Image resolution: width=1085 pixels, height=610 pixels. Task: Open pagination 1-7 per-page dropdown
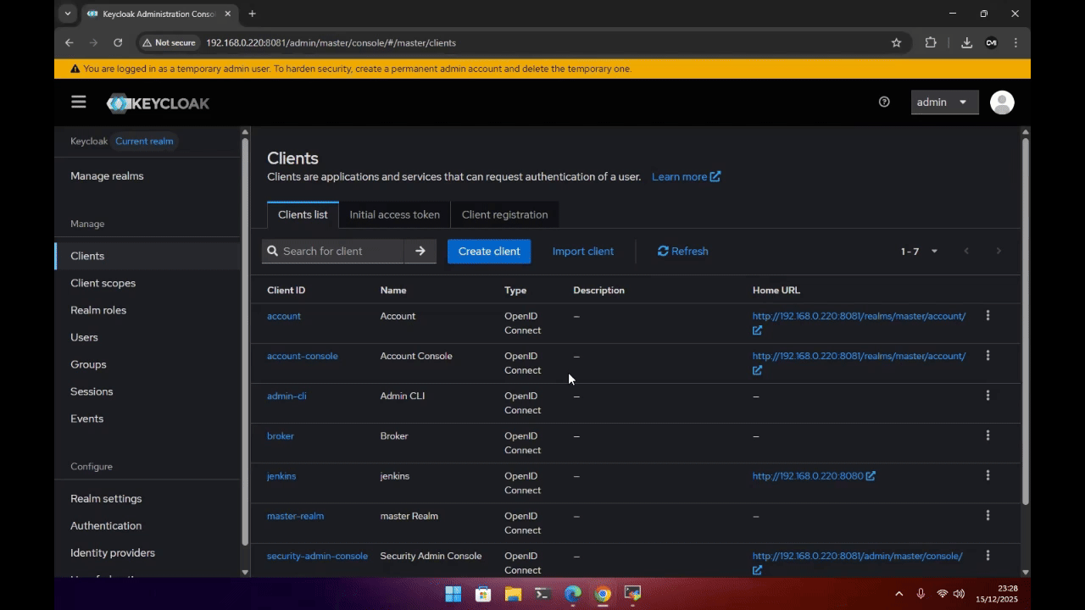[919, 252]
